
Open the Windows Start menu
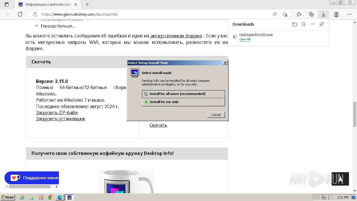pyautogui.click(x=8, y=197)
